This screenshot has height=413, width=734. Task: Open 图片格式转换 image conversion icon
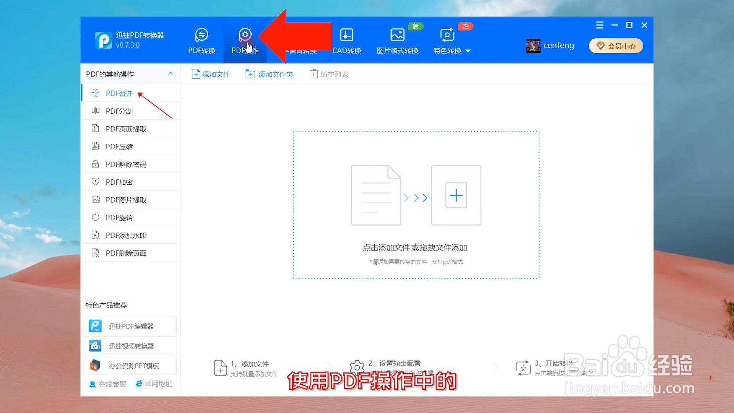[x=397, y=35]
